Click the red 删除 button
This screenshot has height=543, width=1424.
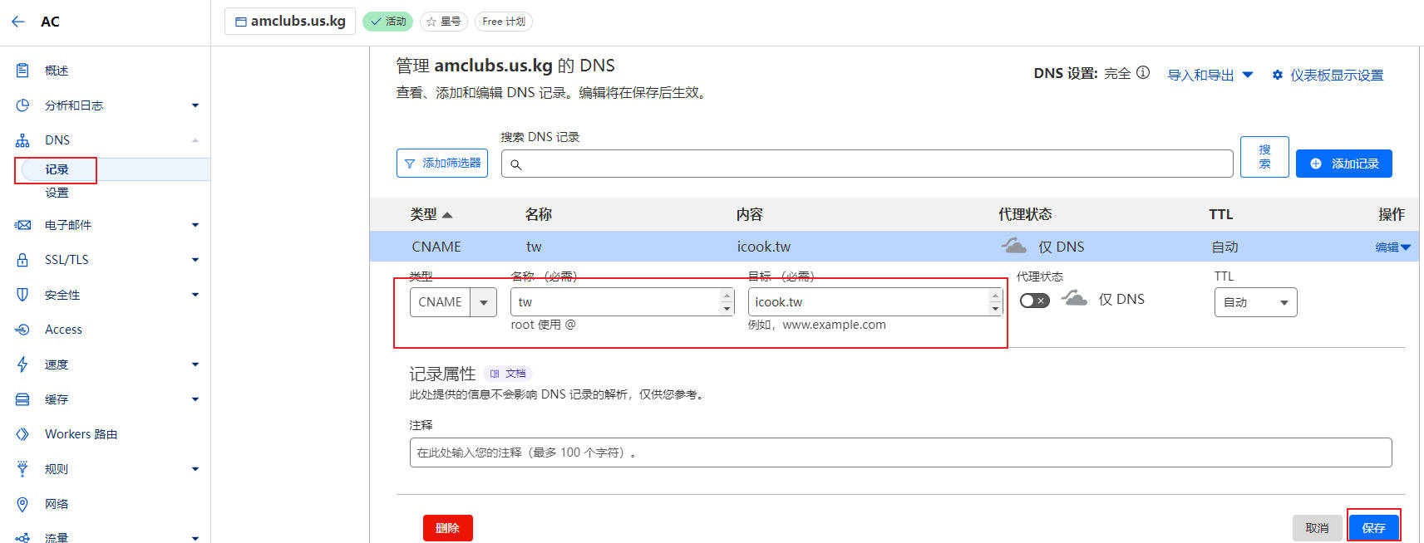tap(447, 527)
